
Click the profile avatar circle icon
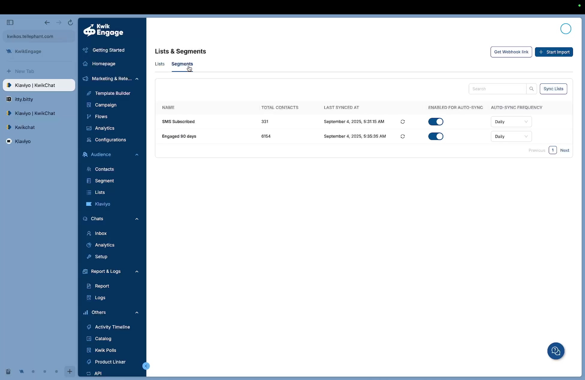coord(566,29)
